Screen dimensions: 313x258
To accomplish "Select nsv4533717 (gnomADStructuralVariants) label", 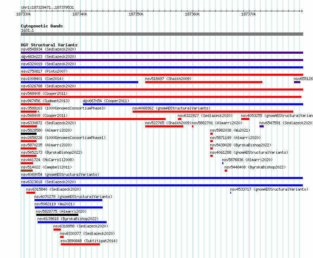I will coord(269,189).
